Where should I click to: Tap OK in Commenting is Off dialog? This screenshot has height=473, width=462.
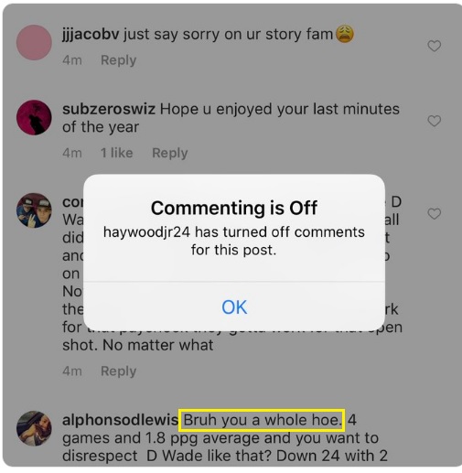click(234, 306)
